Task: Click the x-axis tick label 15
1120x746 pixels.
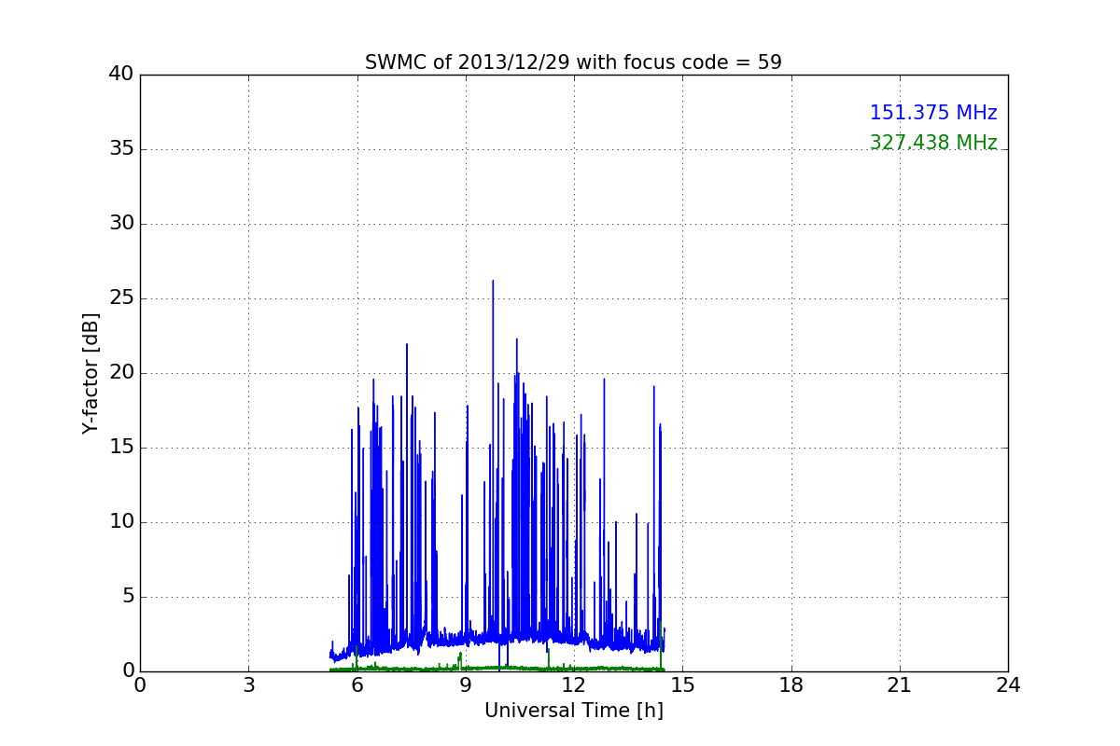Action: click(682, 684)
